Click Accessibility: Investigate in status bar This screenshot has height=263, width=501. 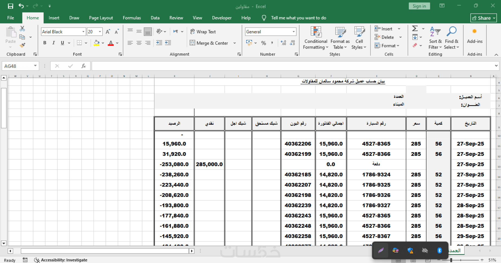[61, 260]
